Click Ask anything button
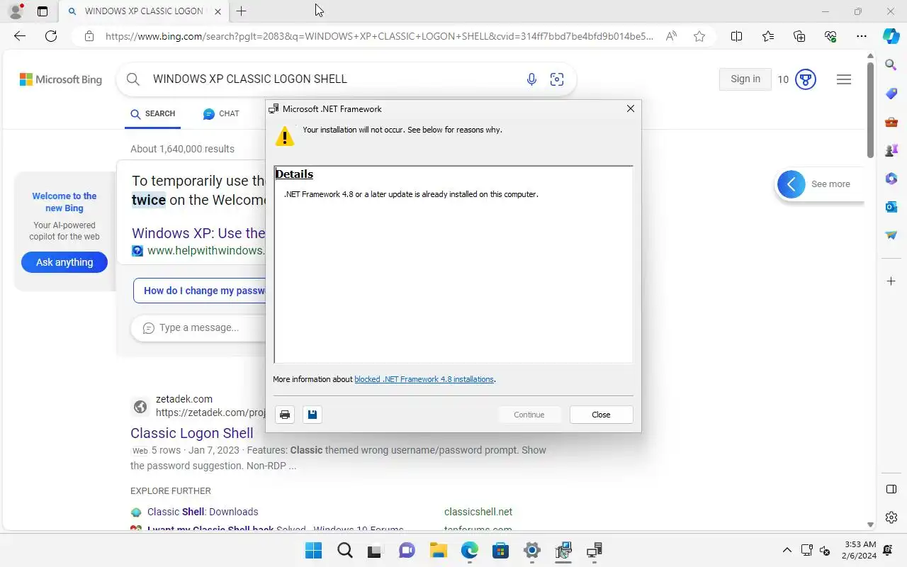Viewport: 907px width, 567px height. click(x=64, y=262)
